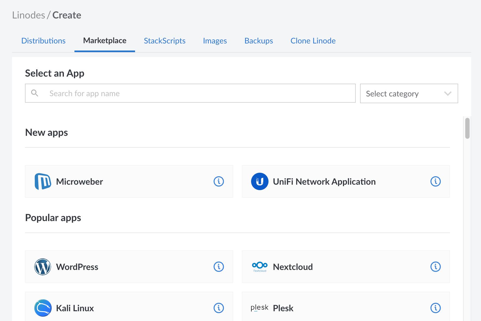
Task: Navigate back via the Linodes breadcrumb link
Action: (x=29, y=15)
